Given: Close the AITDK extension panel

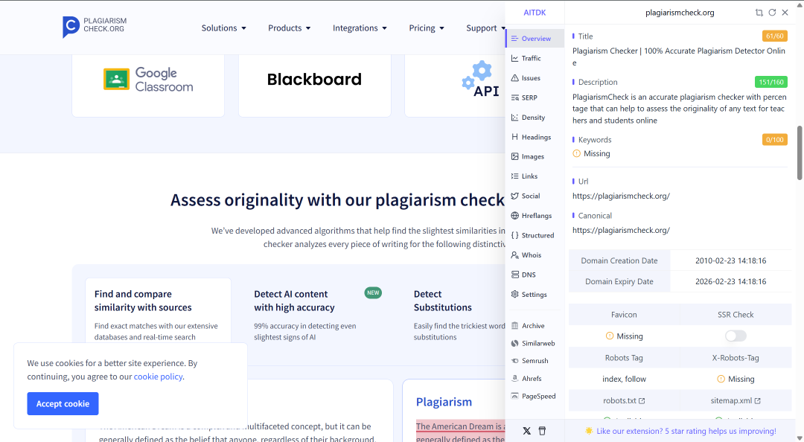Looking at the screenshot, I should point(785,13).
